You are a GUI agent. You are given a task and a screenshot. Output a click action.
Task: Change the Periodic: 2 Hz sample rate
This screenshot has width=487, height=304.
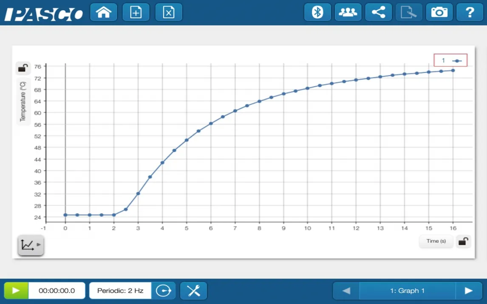(120, 291)
